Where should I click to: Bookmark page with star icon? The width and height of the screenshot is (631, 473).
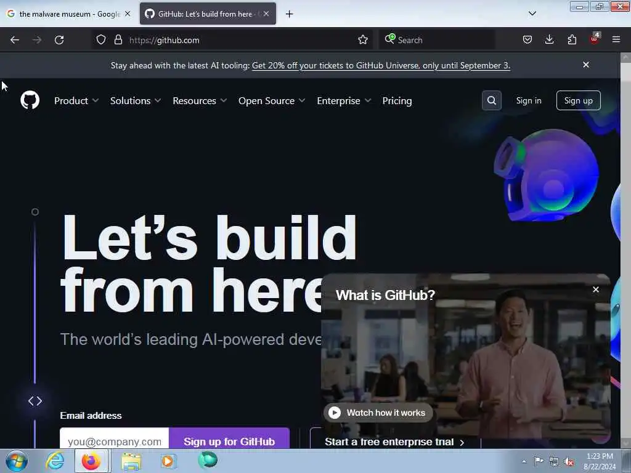(362, 40)
